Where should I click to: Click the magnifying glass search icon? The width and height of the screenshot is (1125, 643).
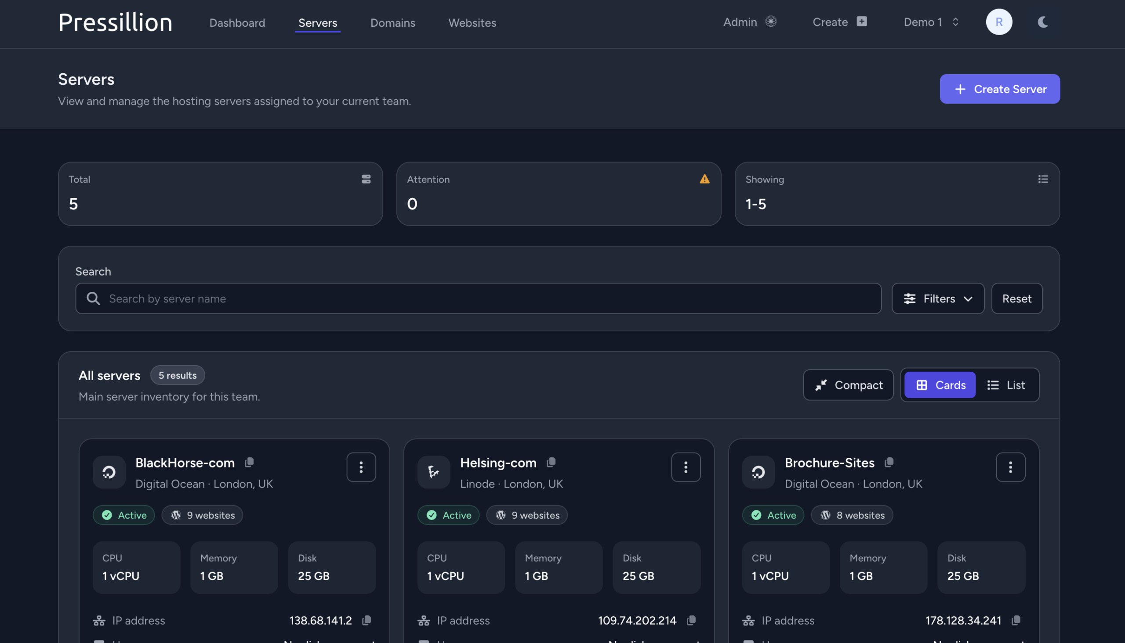point(93,298)
